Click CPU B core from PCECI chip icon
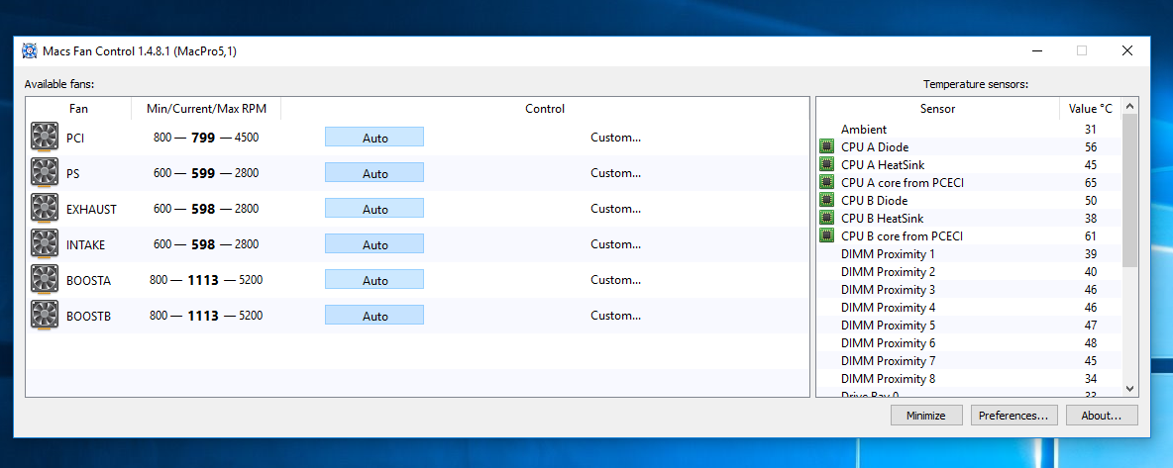Viewport: 1173px width, 468px height. coord(826,236)
